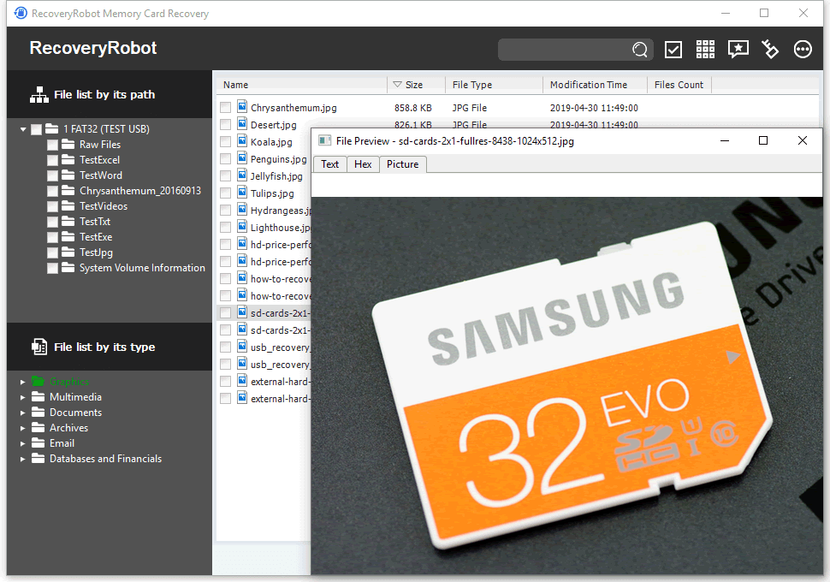830x582 pixels.
Task: Click the Size column sort arrow
Action: click(398, 85)
